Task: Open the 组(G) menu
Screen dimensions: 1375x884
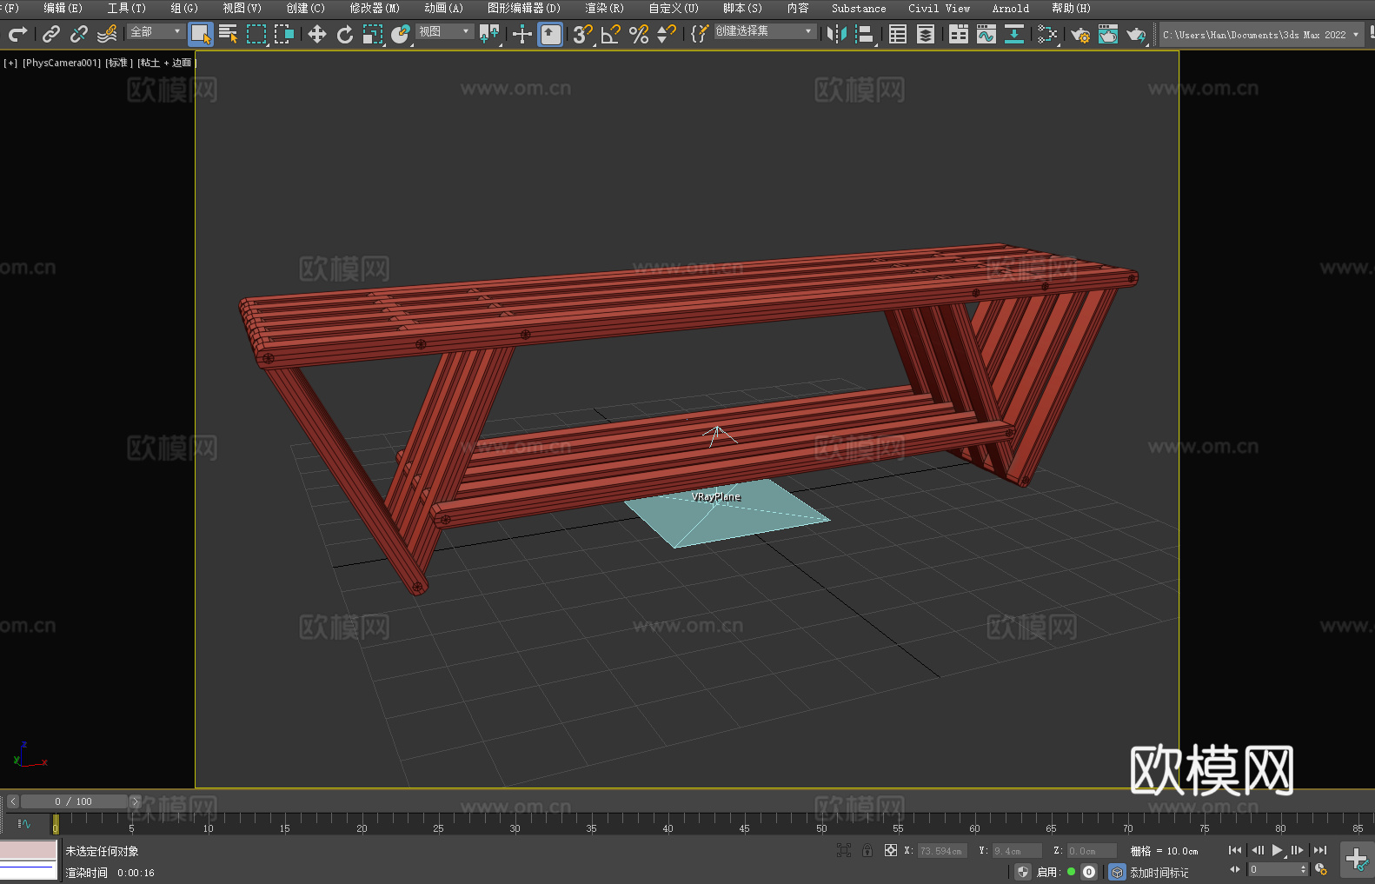Action: coord(184,8)
